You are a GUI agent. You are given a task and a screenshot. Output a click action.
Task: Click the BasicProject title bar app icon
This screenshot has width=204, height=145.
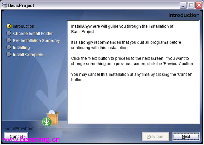(x=4, y=5)
